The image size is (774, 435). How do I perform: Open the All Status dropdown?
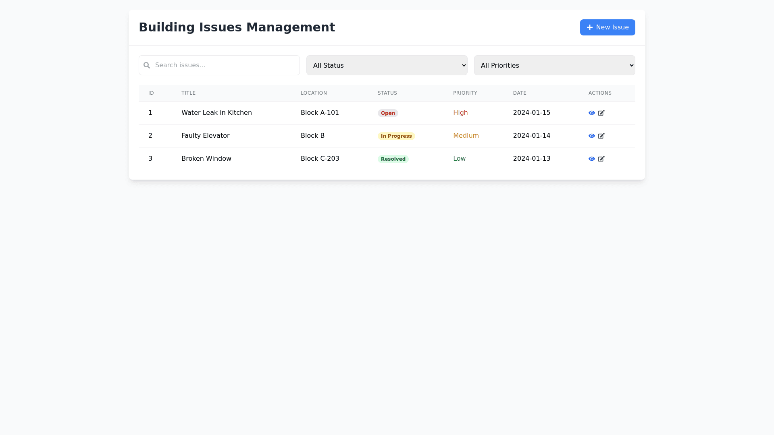pyautogui.click(x=387, y=65)
